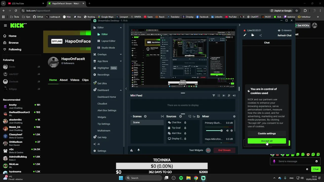Open the Videos tab on Kick channel
Image resolution: width=324 pixels, height=182 pixels.
click(75, 80)
